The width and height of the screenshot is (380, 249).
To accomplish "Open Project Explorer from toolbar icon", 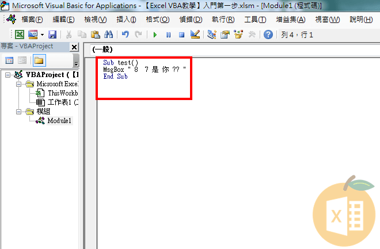I will tap(212, 35).
